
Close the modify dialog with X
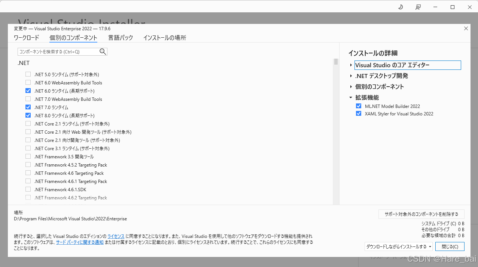click(x=466, y=28)
